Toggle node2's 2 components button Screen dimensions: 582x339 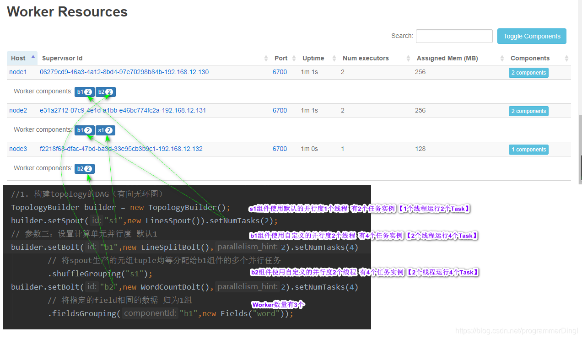(528, 111)
